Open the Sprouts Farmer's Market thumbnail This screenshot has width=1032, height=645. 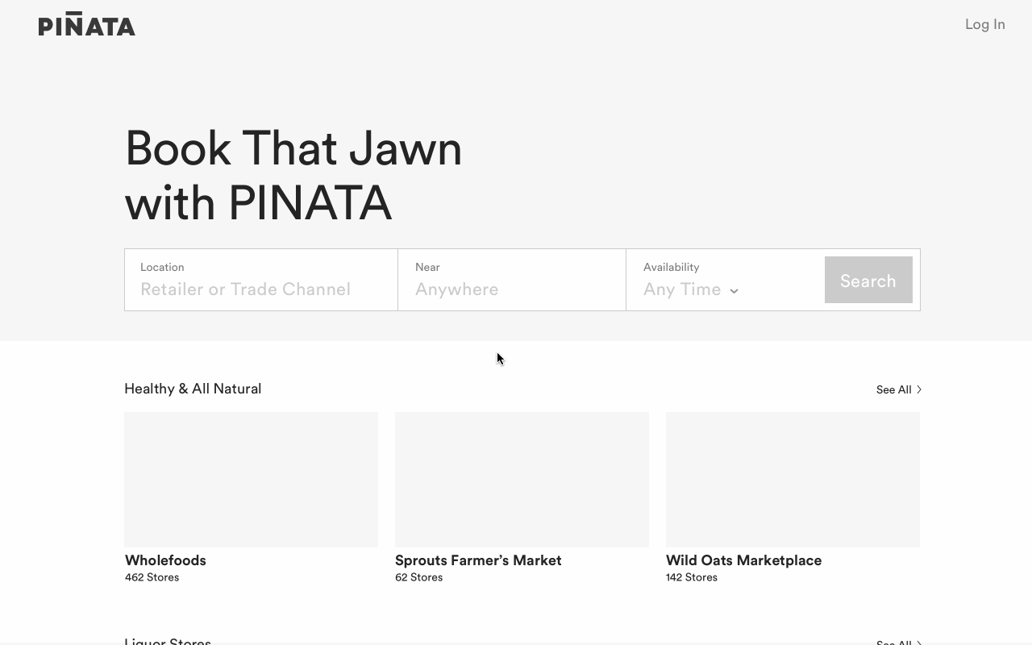522,480
